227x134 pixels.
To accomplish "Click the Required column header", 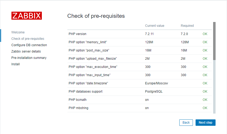I will pos(187,26).
